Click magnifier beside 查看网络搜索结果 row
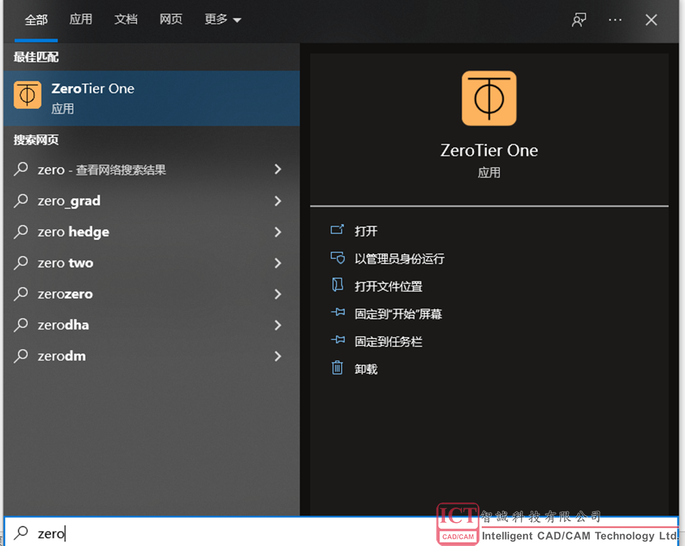The image size is (685, 546). 21,169
